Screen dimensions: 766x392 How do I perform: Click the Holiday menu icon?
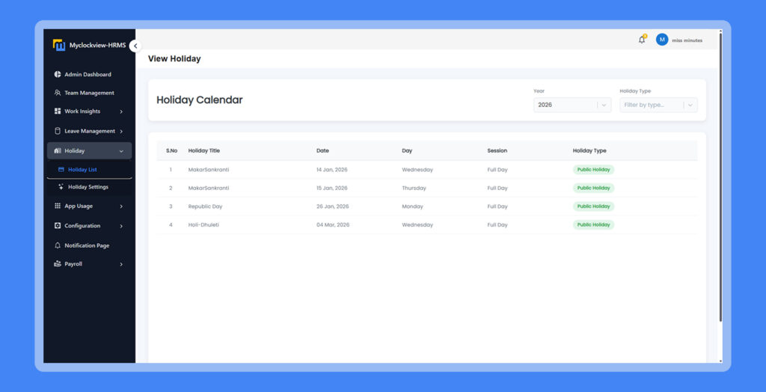coord(58,151)
